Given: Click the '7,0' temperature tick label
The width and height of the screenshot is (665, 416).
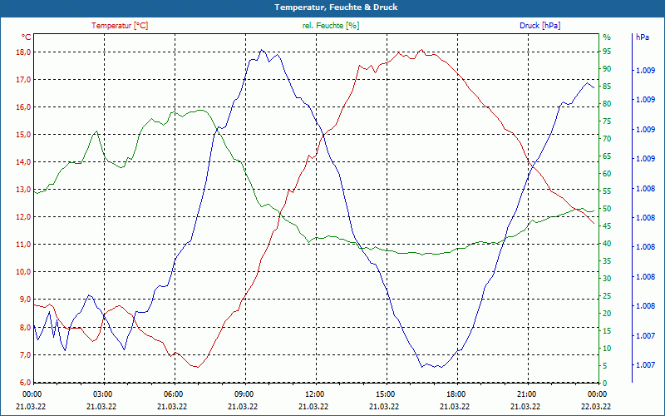Looking at the screenshot, I should (x=25, y=355).
